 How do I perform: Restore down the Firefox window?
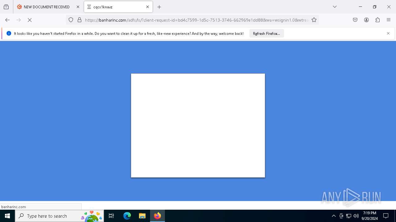[375, 7]
